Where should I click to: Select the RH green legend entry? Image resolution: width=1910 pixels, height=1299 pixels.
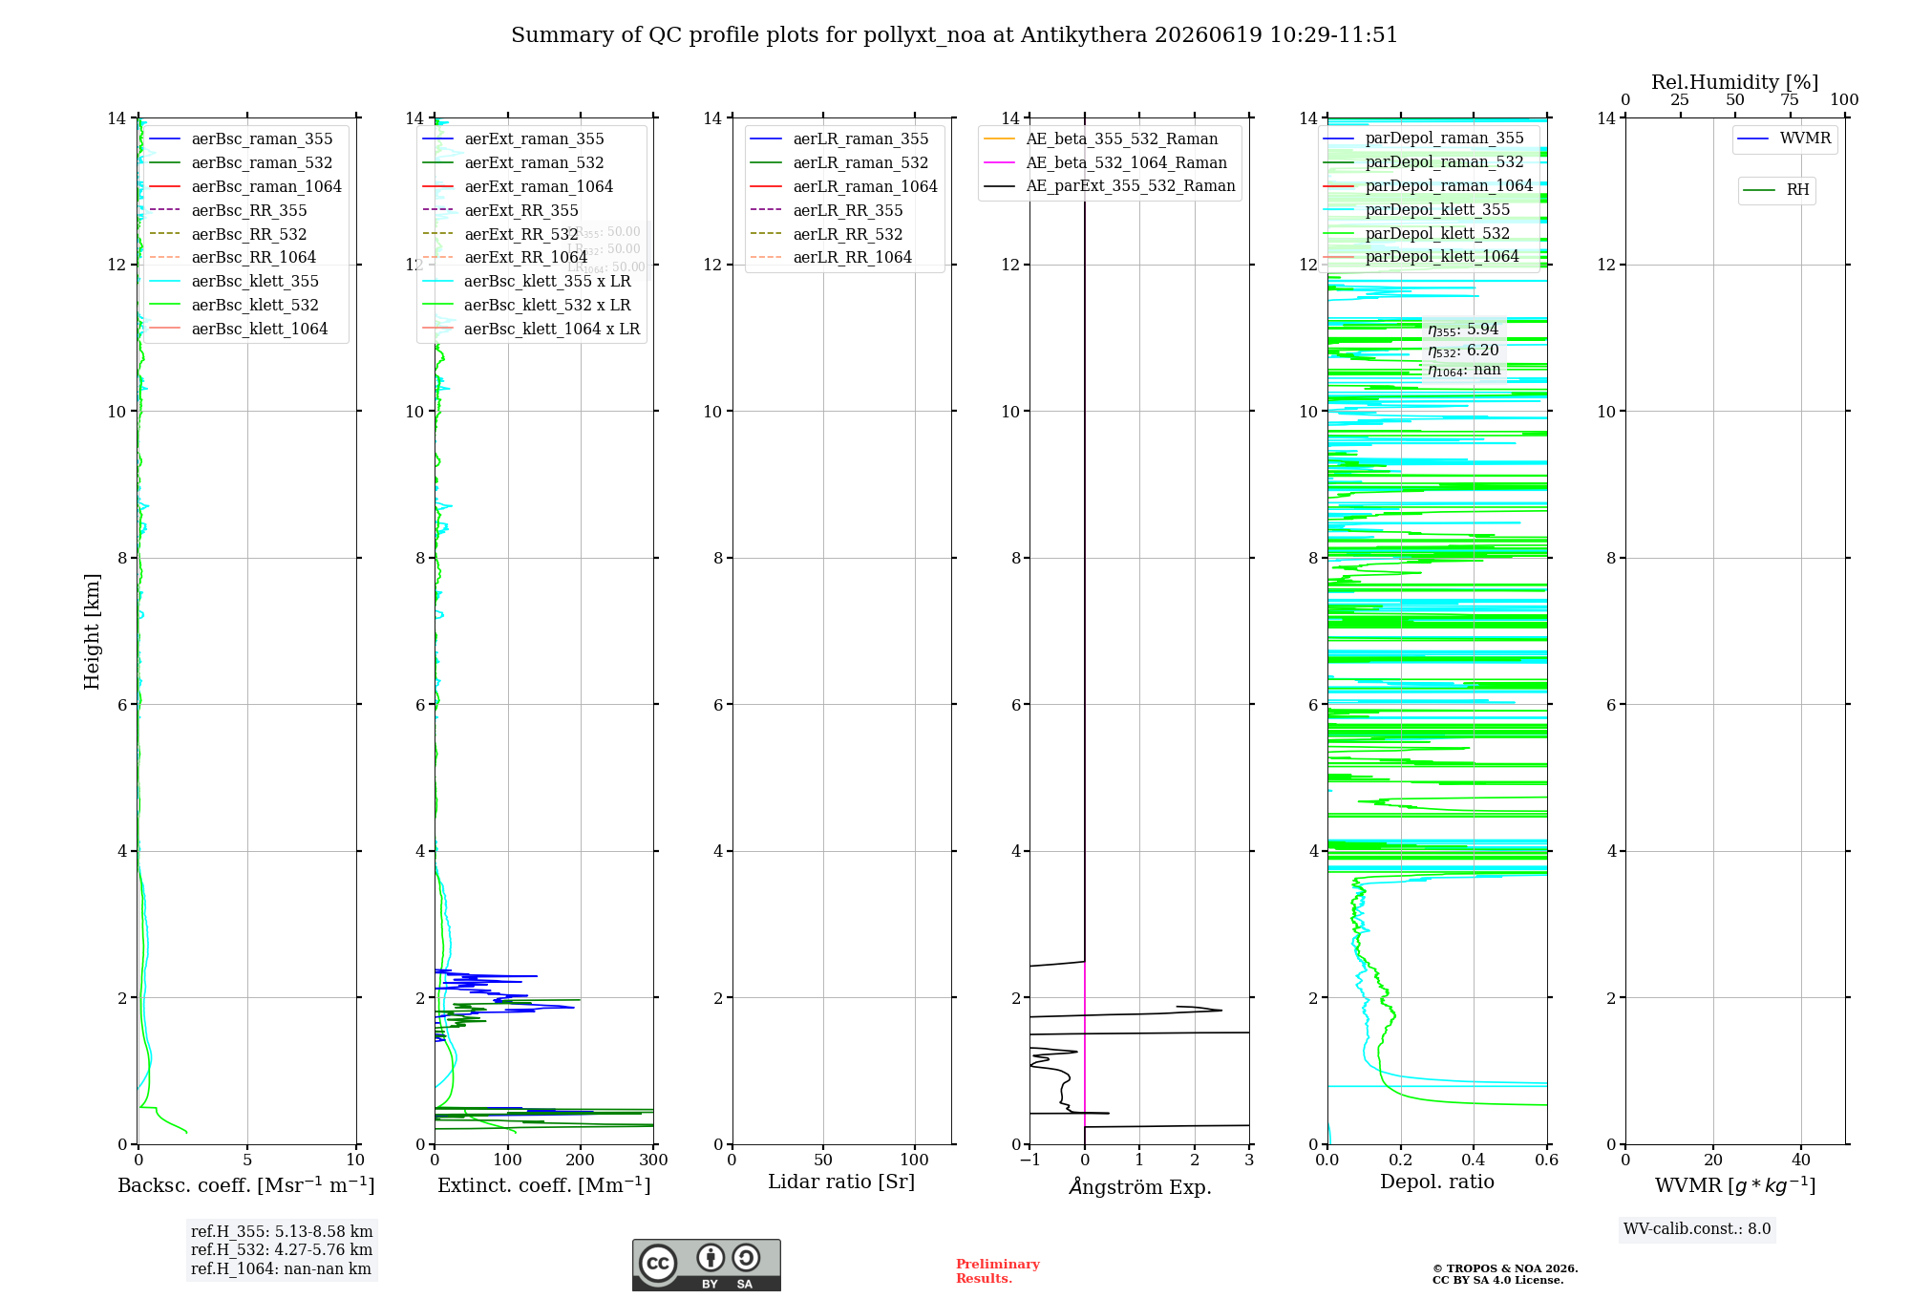pyautogui.click(x=1776, y=190)
